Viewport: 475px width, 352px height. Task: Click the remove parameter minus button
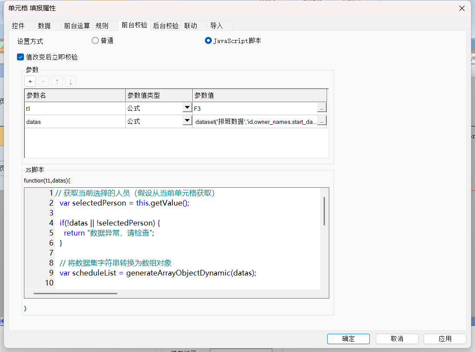(x=43, y=82)
